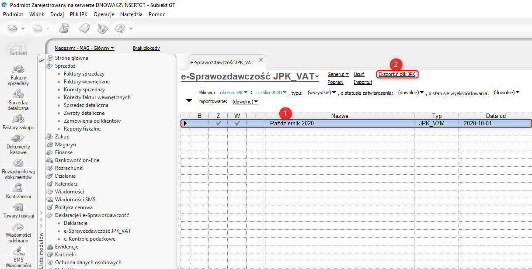Click the Popraw link
532x269 pixels.
coord(335,82)
